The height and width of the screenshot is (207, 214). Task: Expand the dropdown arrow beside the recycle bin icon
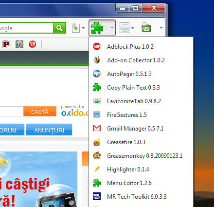161,28
